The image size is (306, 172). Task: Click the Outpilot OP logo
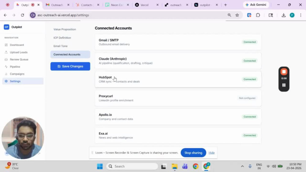click(6, 27)
